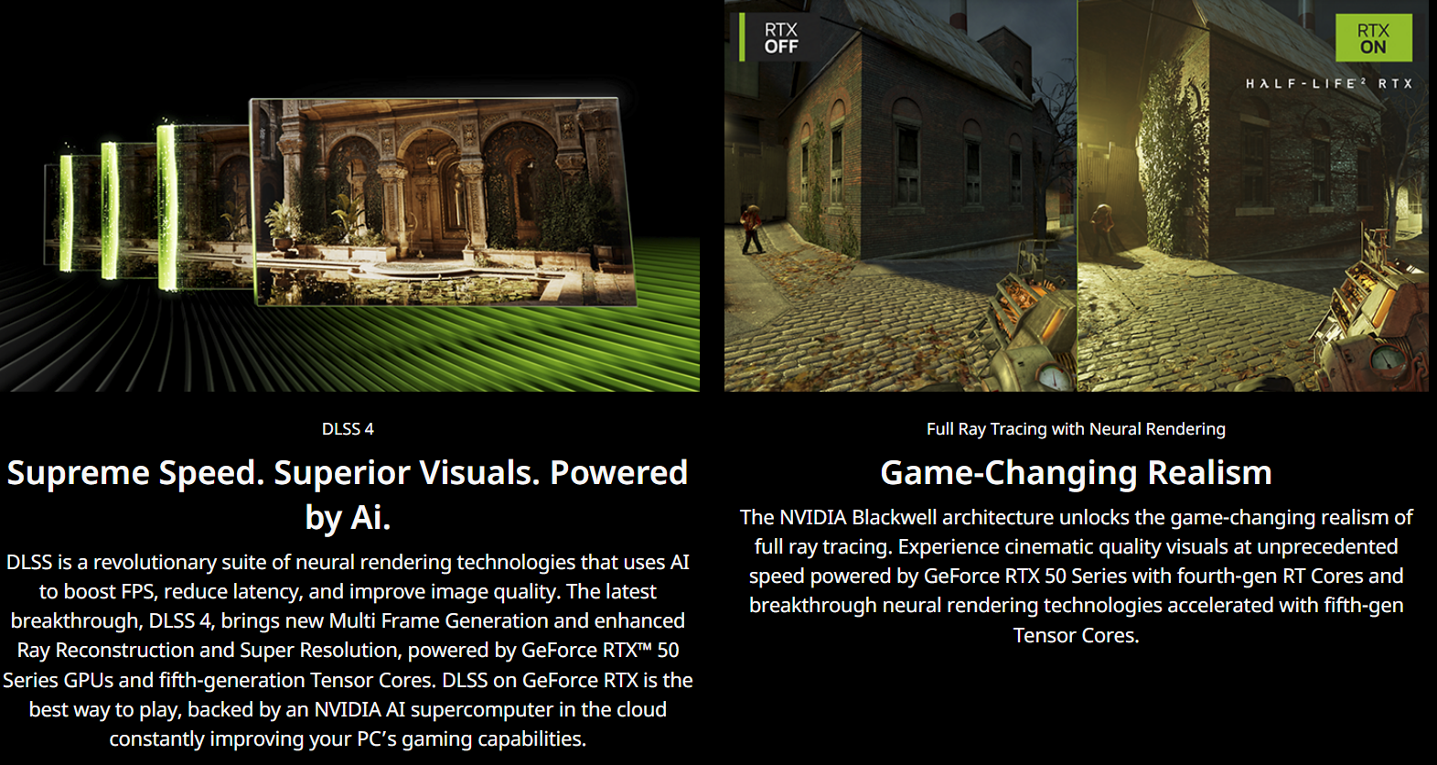The image size is (1437, 765).
Task: Click the leftmost glowing green frame bar
Action: [66, 211]
